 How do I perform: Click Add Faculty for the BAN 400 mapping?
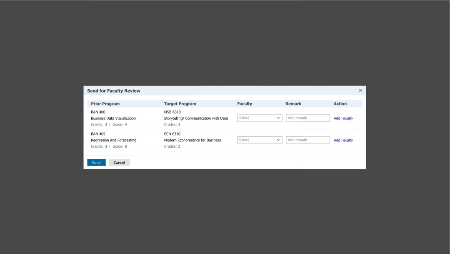343,118
